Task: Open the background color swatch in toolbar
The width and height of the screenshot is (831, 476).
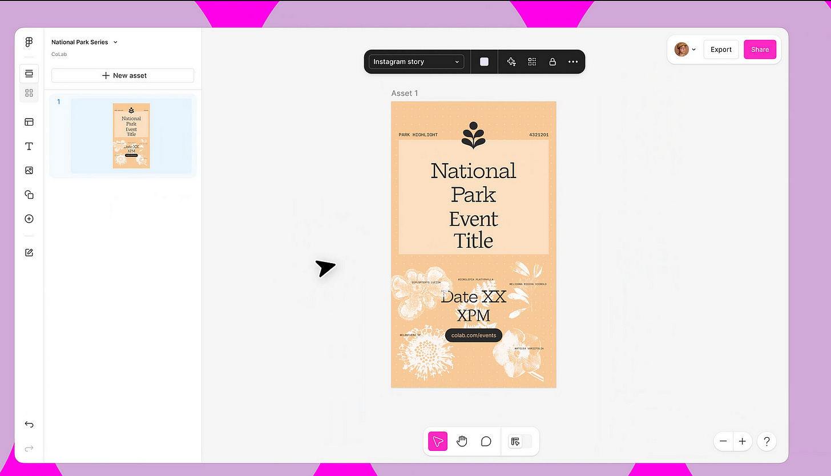Action: click(x=484, y=62)
